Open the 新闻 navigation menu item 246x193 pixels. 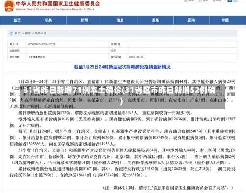coord(84,20)
